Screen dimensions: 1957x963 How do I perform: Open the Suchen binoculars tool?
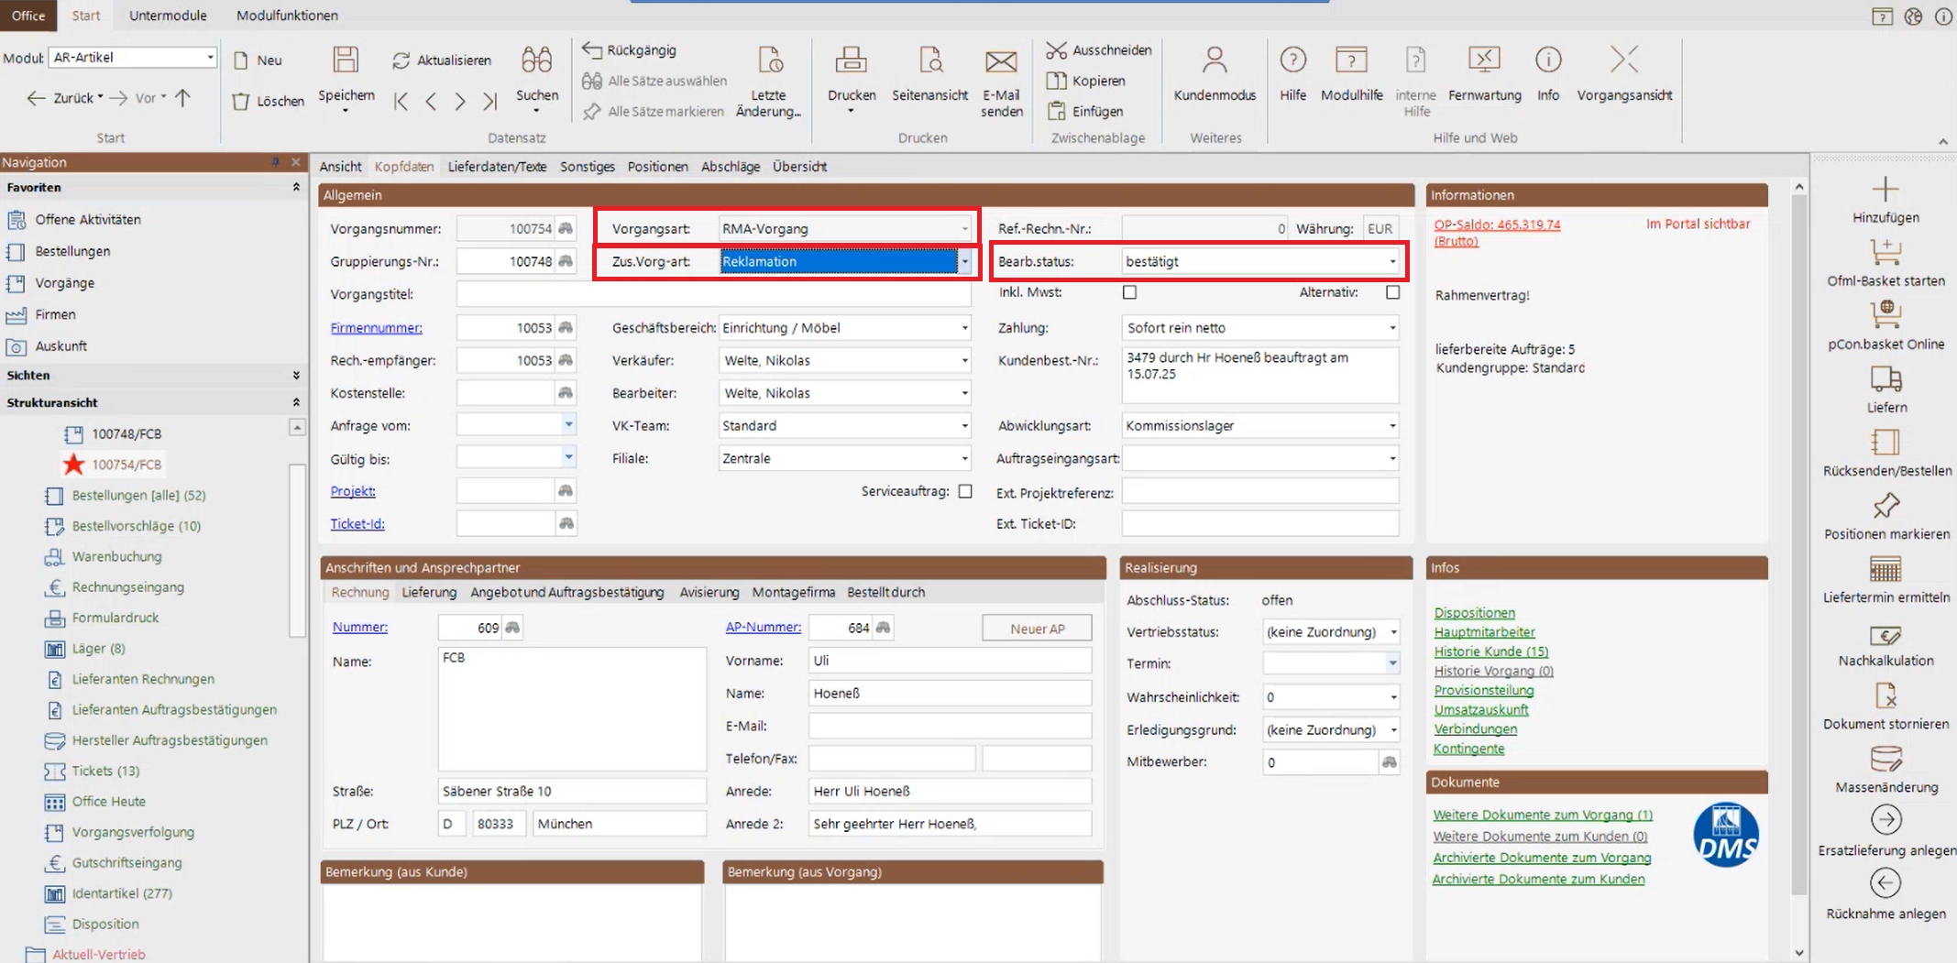tap(536, 60)
